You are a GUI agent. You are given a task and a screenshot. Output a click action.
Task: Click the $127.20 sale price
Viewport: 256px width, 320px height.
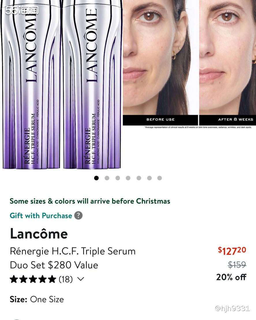[232, 251]
